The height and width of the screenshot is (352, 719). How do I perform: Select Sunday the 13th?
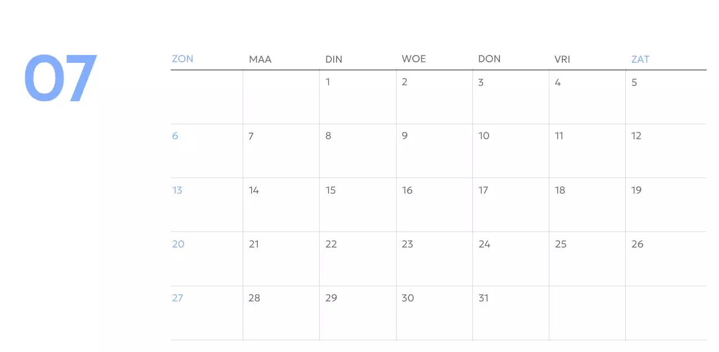[178, 190]
